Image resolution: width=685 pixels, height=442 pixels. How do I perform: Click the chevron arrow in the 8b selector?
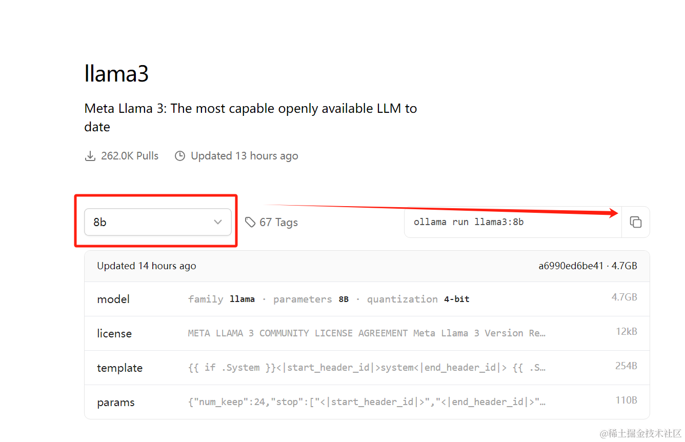[218, 222]
